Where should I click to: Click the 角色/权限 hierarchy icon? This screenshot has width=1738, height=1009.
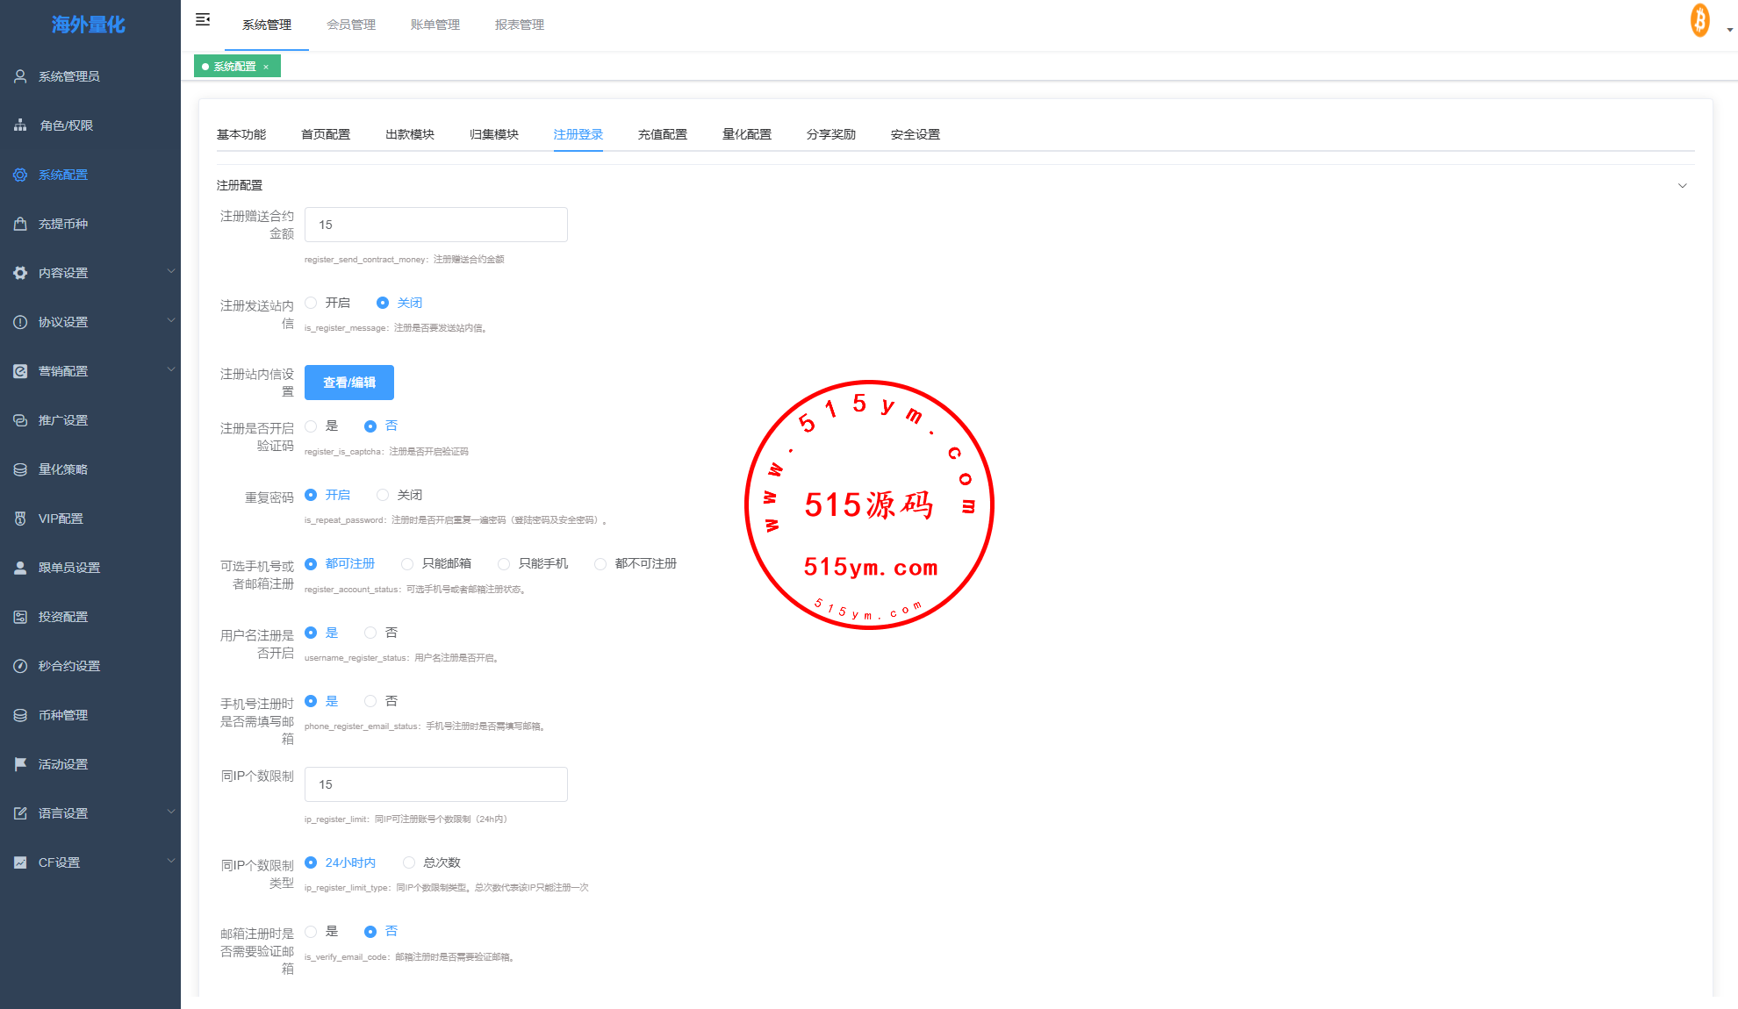tap(20, 125)
